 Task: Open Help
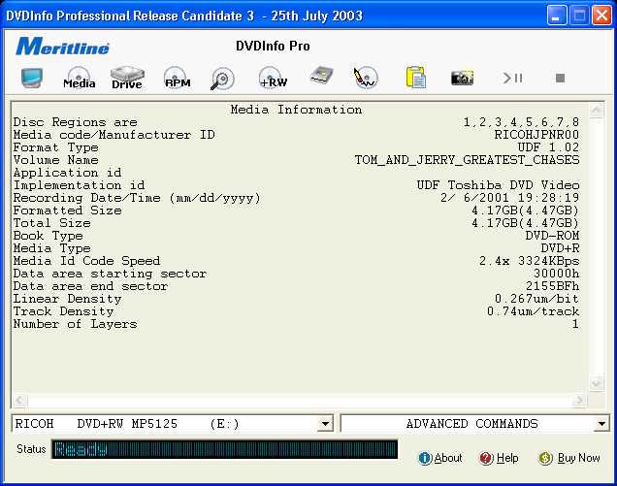499,458
